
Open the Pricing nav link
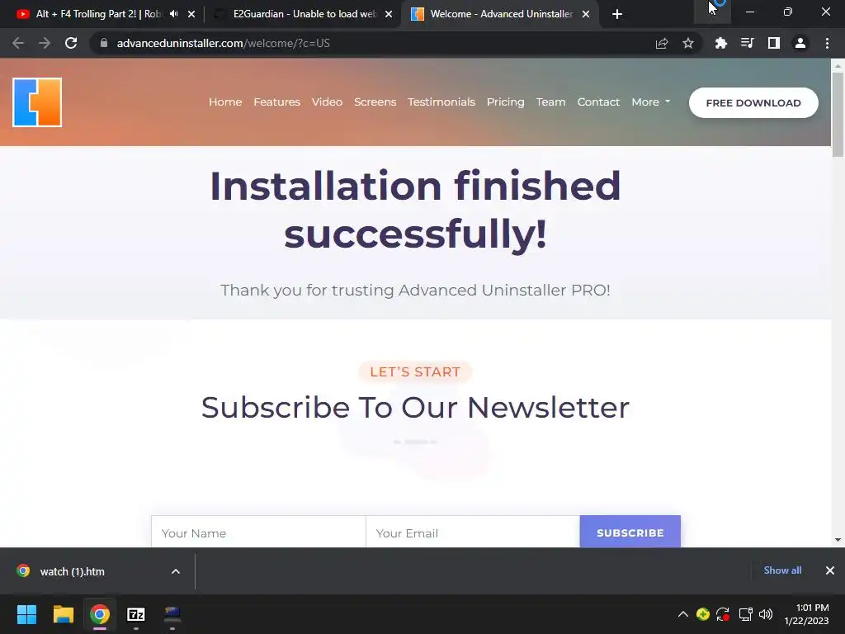tap(506, 102)
